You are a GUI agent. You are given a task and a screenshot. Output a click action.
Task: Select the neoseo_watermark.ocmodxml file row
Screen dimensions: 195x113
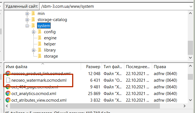96,80
